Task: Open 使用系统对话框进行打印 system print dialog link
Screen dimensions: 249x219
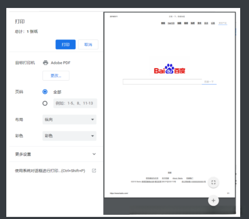Action: [50, 171]
